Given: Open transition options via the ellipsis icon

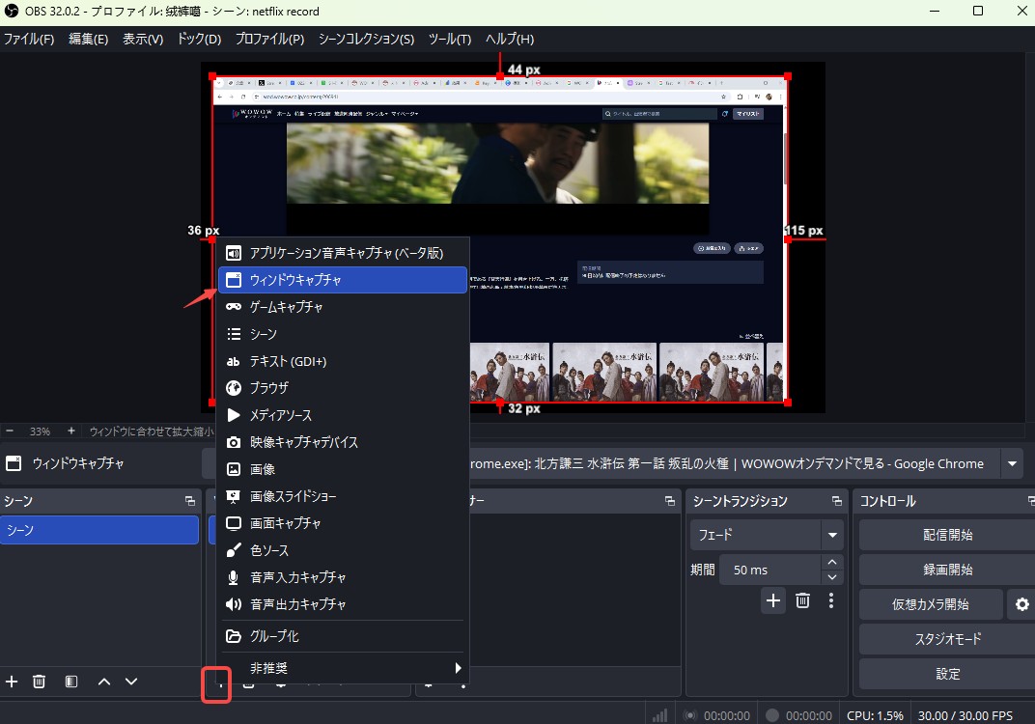Looking at the screenshot, I should (830, 600).
